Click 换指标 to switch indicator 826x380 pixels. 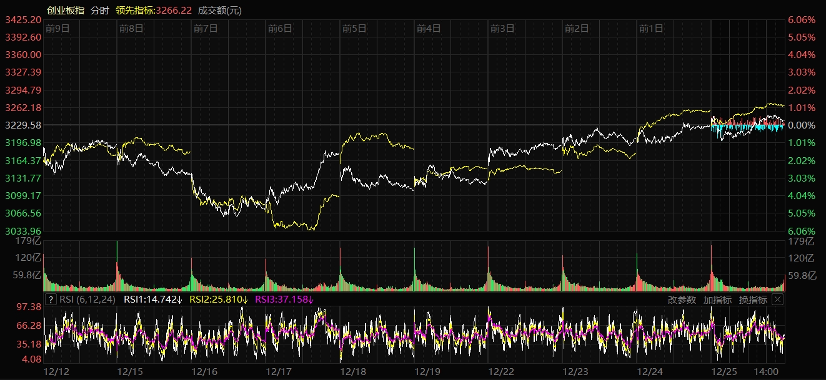pos(753,300)
